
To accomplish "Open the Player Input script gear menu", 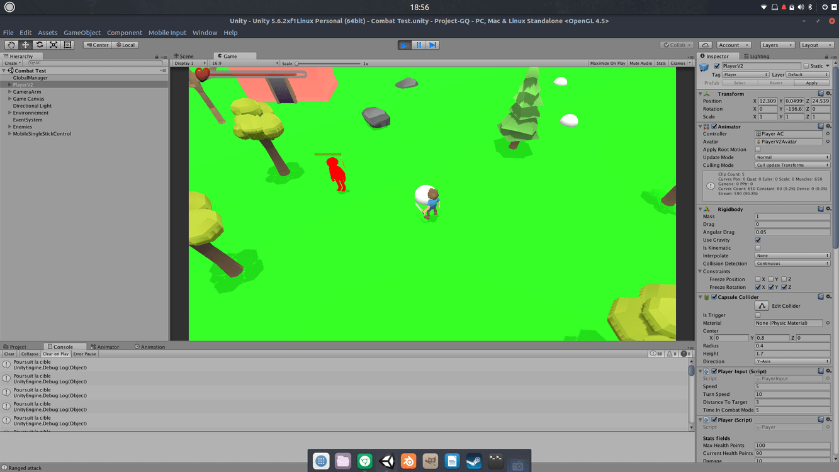I will pyautogui.click(x=828, y=371).
